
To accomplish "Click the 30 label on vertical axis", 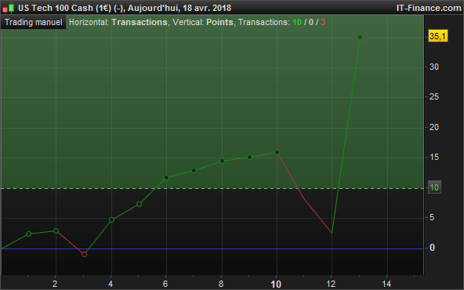I will coord(434,67).
